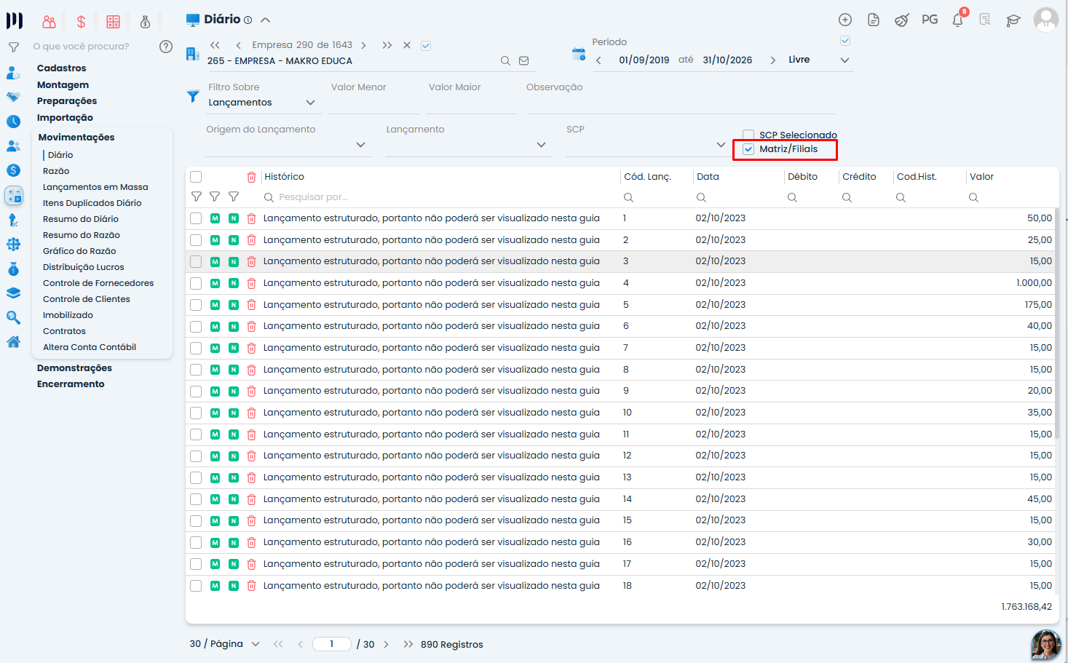Click the Valor Menor input field
This screenshot has width=1068, height=663.
pos(373,103)
